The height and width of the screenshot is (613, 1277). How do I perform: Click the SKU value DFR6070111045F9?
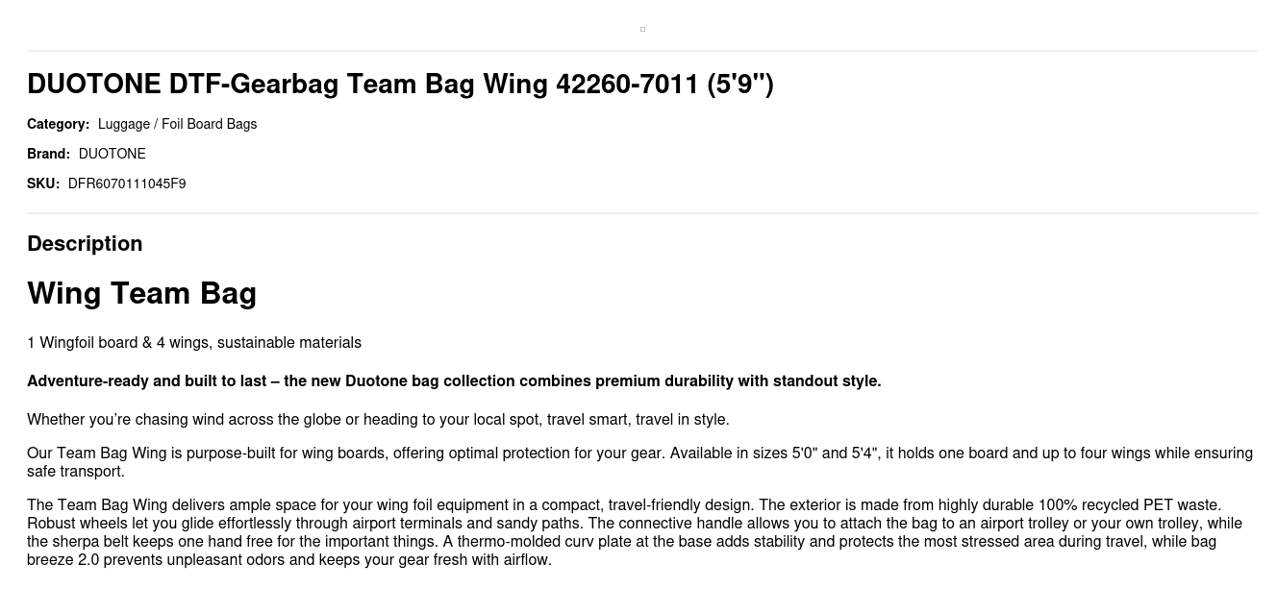pyautogui.click(x=127, y=184)
